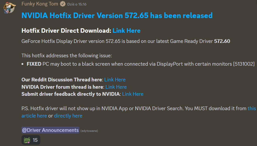Click the frog reaction emoji

click(27, 140)
